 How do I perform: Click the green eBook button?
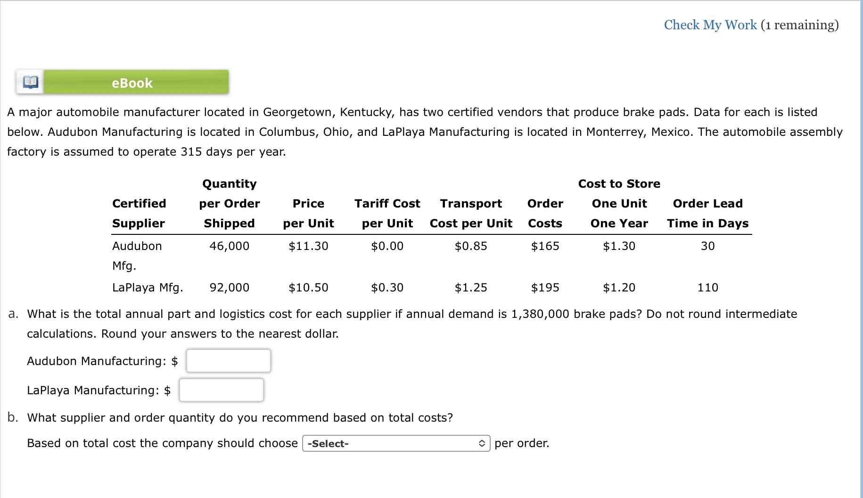pos(136,83)
